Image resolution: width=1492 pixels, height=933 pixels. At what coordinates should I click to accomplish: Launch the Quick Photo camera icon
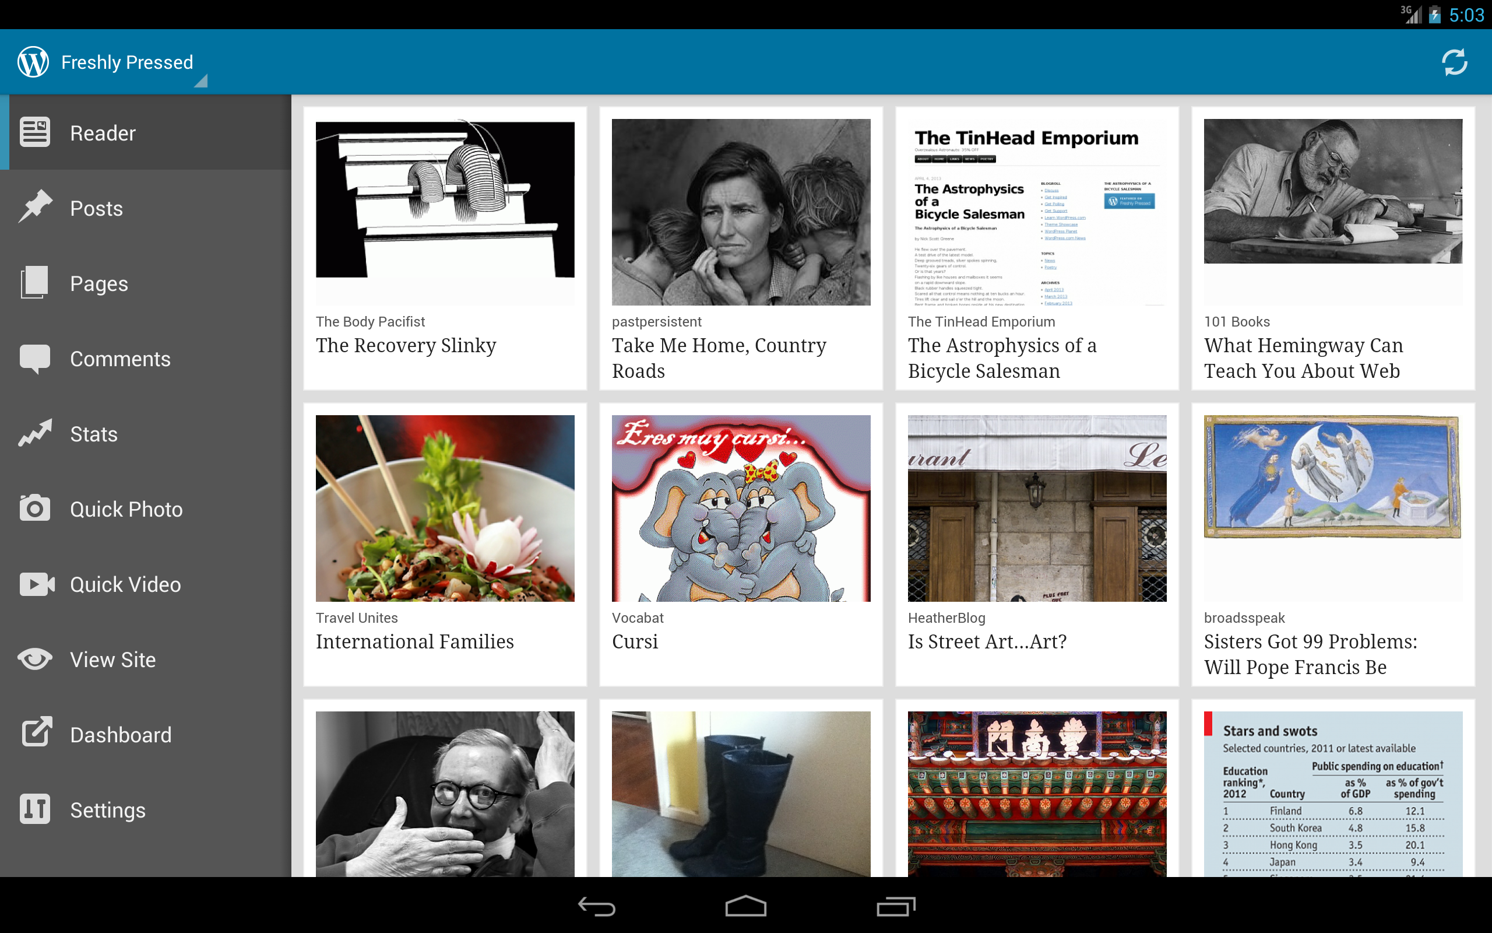coord(35,508)
